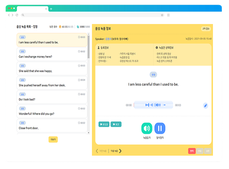
Task: Click the pencil edit icon beside the waveform
Action: pos(205,105)
